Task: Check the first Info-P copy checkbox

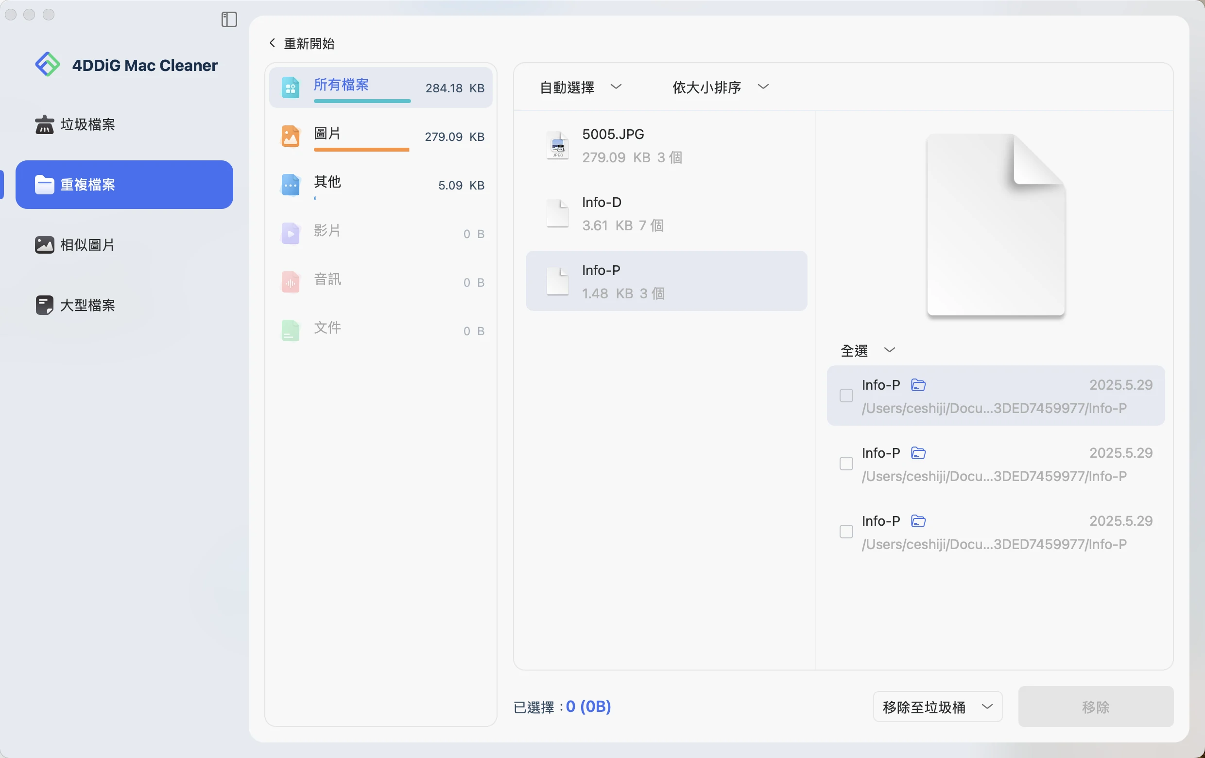Action: pyautogui.click(x=846, y=396)
